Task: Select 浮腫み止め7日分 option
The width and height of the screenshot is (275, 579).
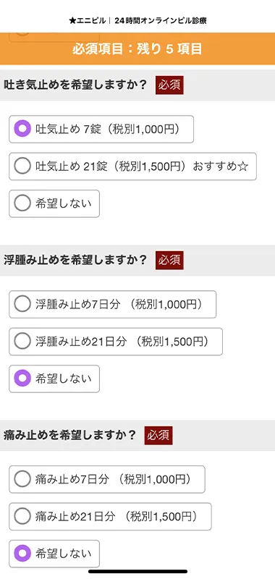Action: coord(113,304)
